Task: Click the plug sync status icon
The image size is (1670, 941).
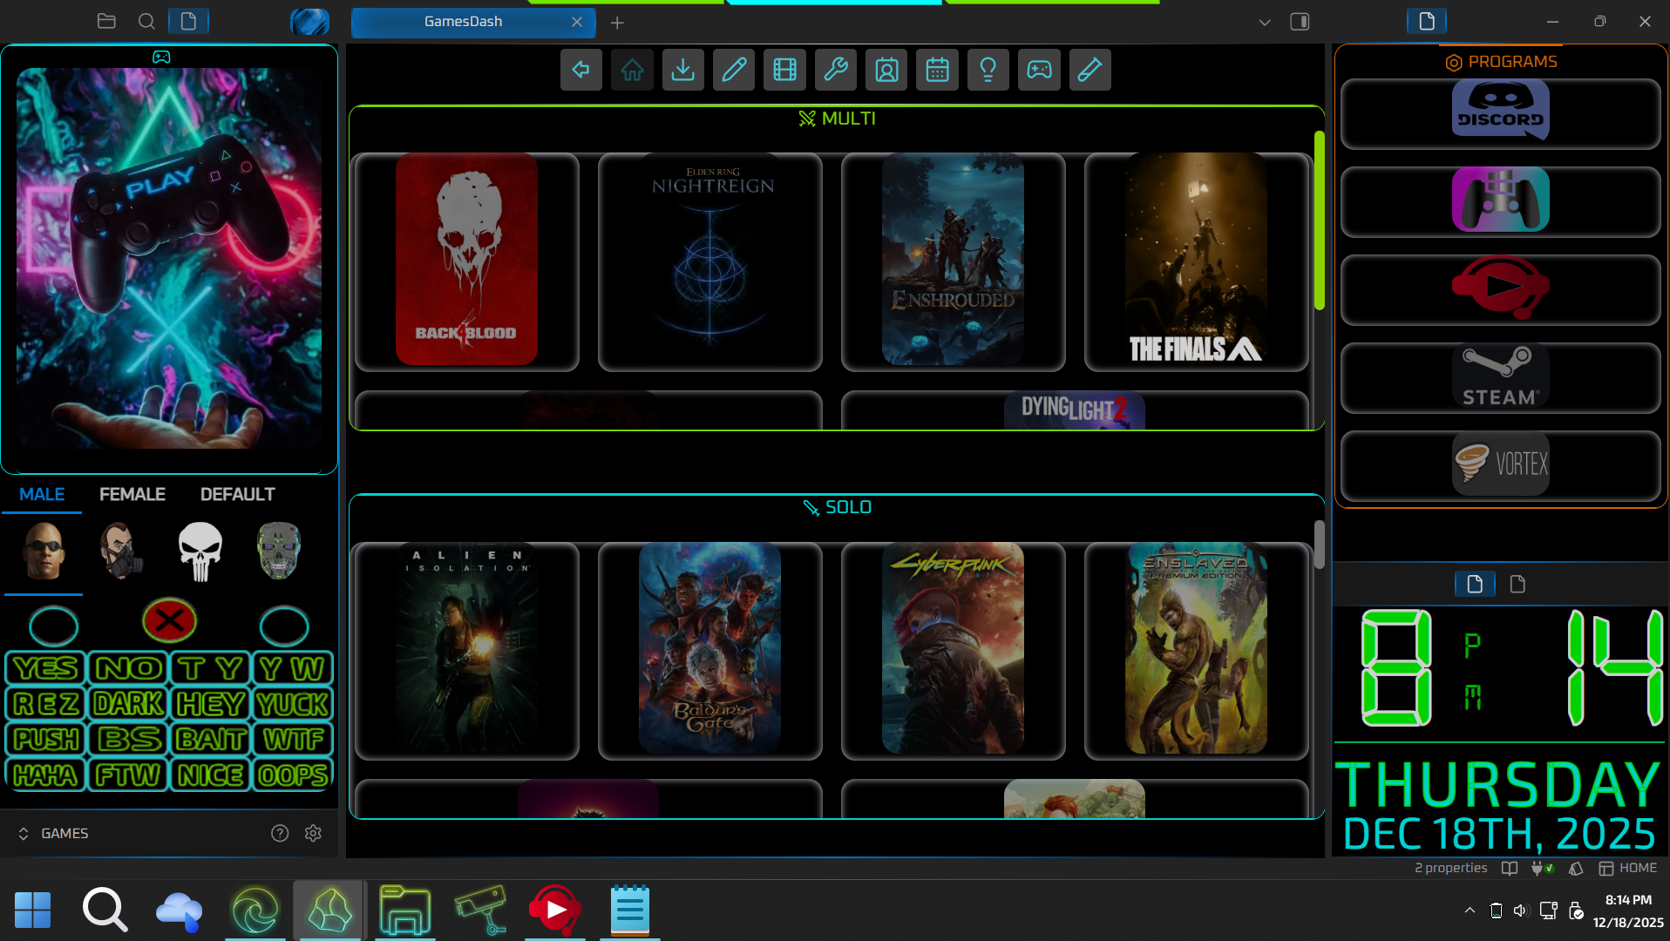Action: click(x=1542, y=868)
